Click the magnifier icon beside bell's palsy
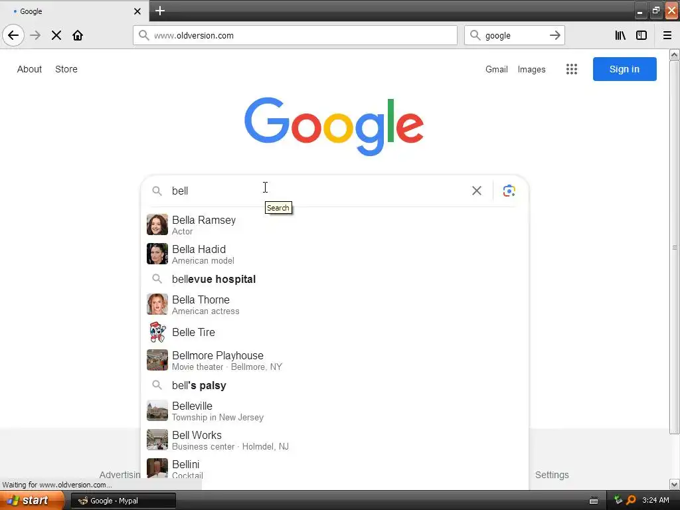680x510 pixels. [157, 385]
